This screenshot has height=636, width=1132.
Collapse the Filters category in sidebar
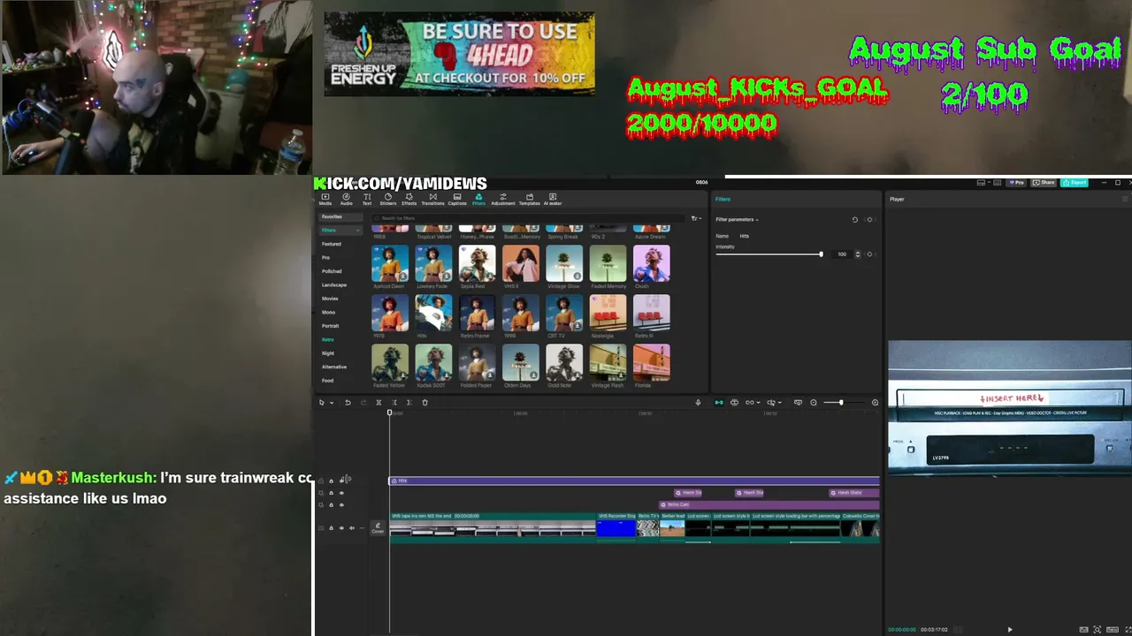(357, 231)
